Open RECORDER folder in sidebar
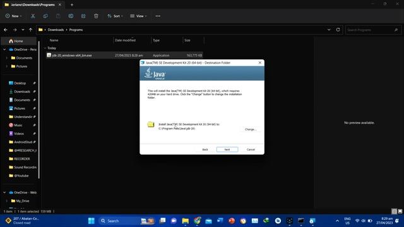 point(22,159)
